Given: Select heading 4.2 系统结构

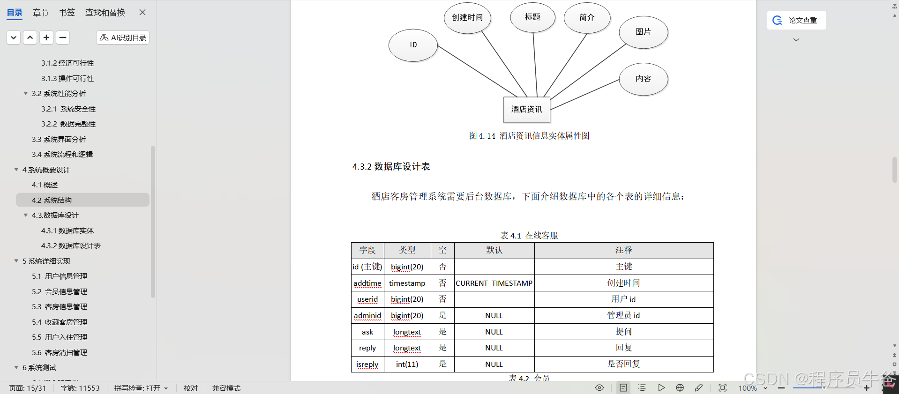Looking at the screenshot, I should tap(82, 200).
